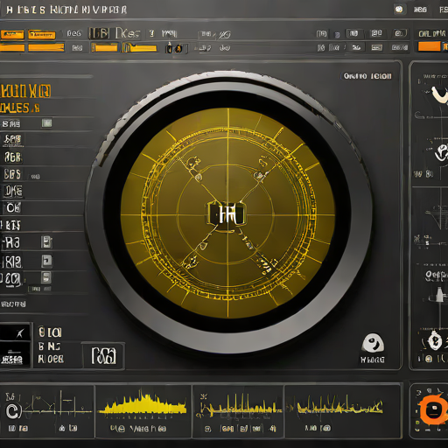The image size is (448, 448).
Task: Click the yellow radar display in the dial
Action: (227, 213)
